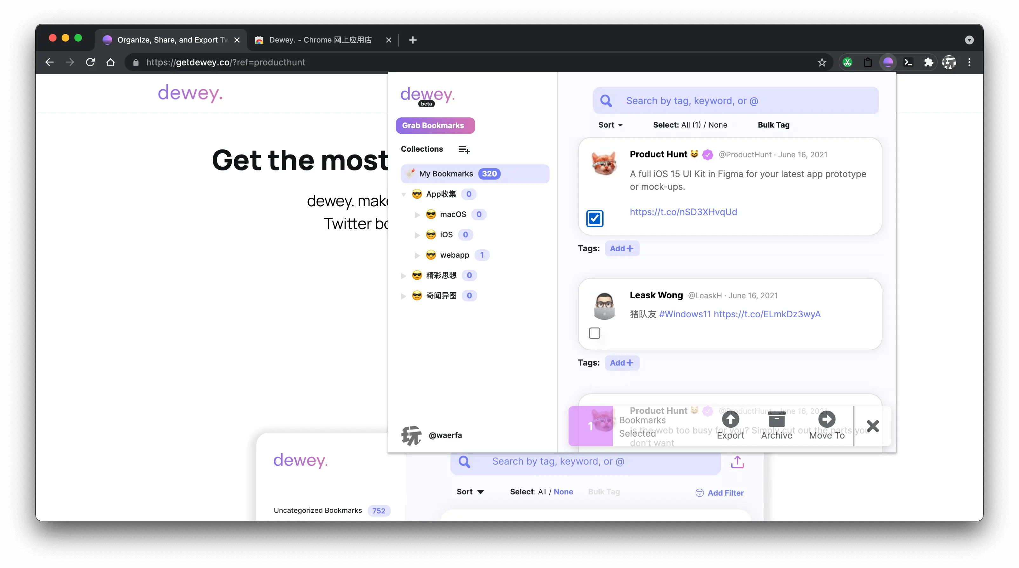The image size is (1019, 568).
Task: Select the webapp collection
Action: [x=455, y=255]
